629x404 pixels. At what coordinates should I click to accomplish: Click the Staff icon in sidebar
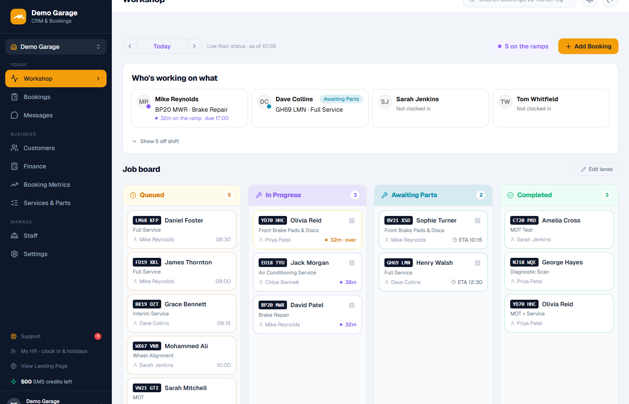pyautogui.click(x=14, y=236)
